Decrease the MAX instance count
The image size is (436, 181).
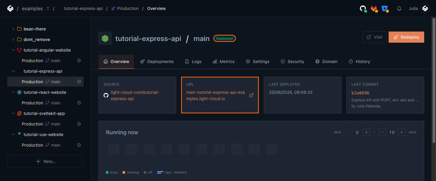point(382,132)
